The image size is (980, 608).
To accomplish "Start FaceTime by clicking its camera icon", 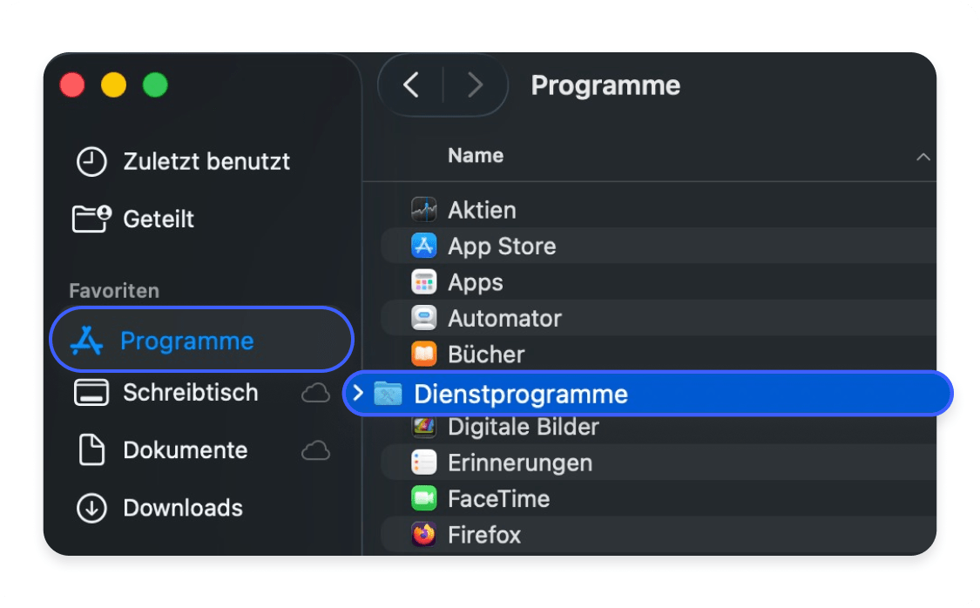I will tap(423, 498).
